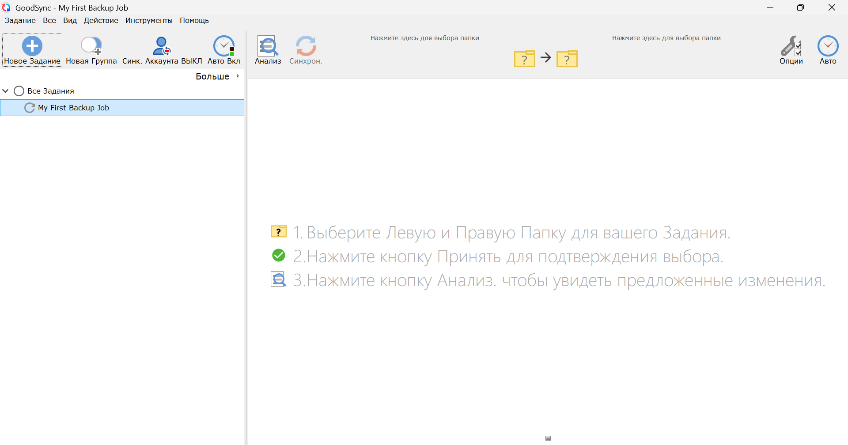Image resolution: width=848 pixels, height=445 pixels.
Task: Select the Все Задания circle indicator
Action: tap(19, 91)
